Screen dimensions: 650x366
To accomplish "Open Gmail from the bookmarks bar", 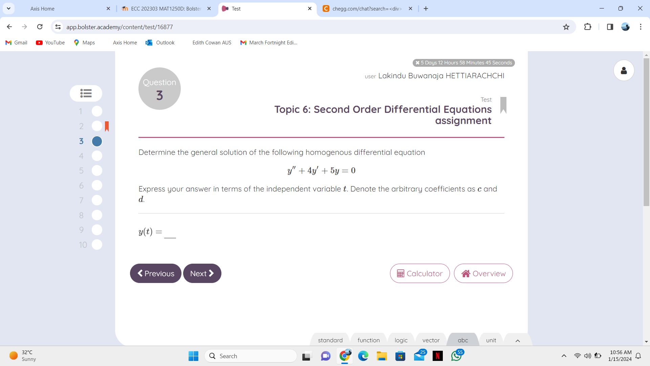I will point(16,42).
